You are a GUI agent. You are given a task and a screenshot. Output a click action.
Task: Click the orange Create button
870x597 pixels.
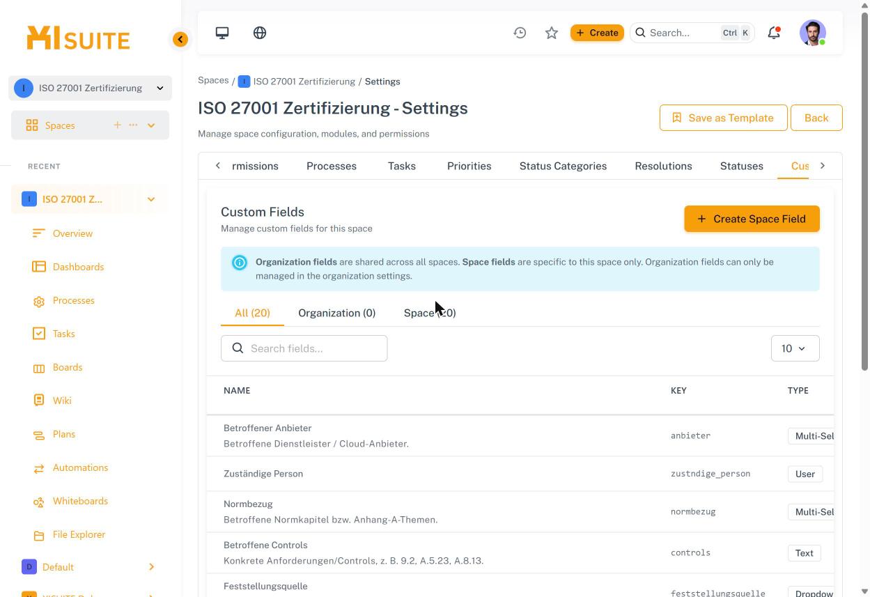[597, 33]
